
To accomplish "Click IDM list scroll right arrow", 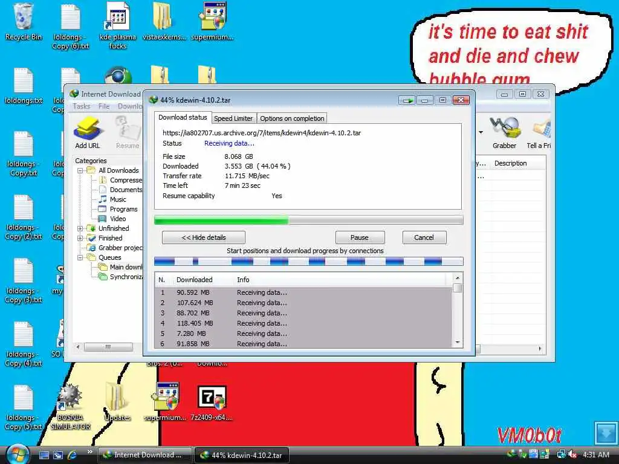I will pyautogui.click(x=540, y=349).
